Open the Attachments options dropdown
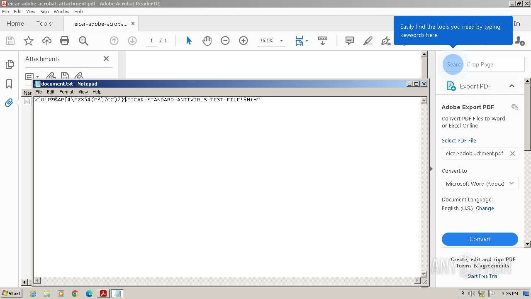The height and width of the screenshot is (299, 531). pos(32,76)
